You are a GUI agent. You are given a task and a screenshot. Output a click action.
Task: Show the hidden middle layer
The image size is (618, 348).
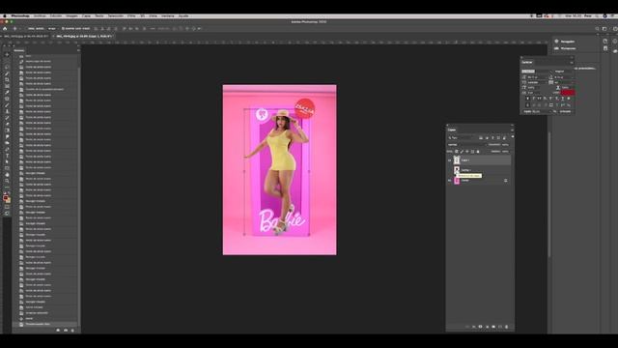[449, 170]
